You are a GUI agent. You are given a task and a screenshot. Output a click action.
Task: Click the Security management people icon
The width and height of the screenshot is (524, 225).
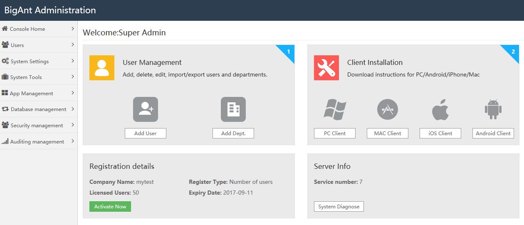point(5,125)
